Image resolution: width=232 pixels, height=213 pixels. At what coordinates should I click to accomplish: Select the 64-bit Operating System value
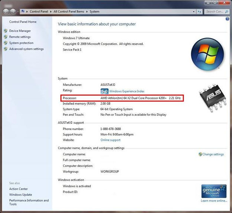(116, 109)
